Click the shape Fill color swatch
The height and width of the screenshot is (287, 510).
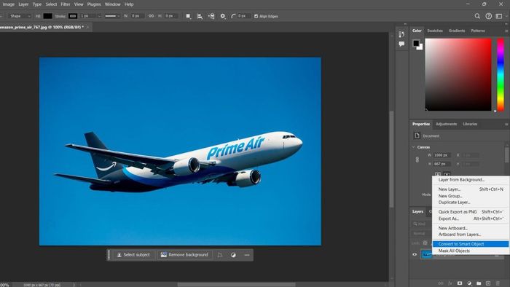48,16
